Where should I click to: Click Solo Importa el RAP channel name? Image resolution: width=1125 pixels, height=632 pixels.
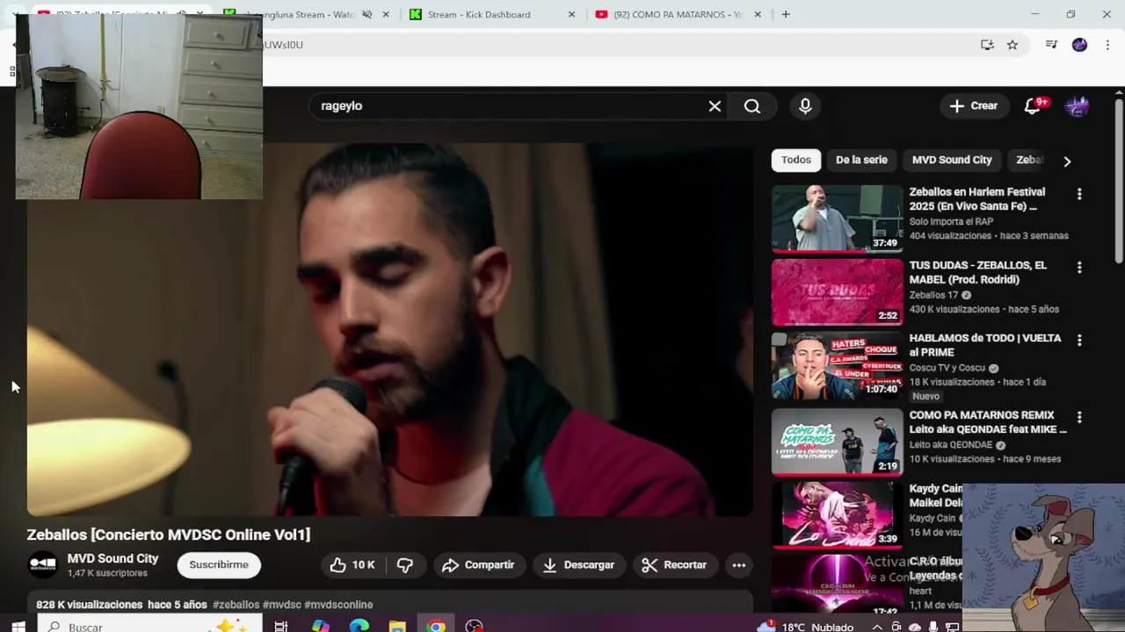(951, 222)
